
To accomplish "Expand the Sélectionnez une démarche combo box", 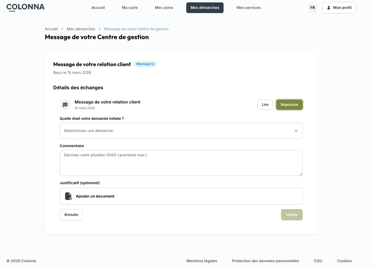I will 181,131.
